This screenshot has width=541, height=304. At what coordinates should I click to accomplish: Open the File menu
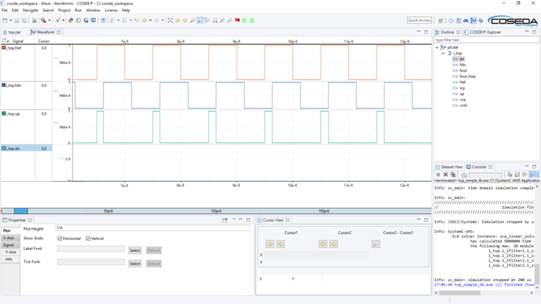[5, 10]
